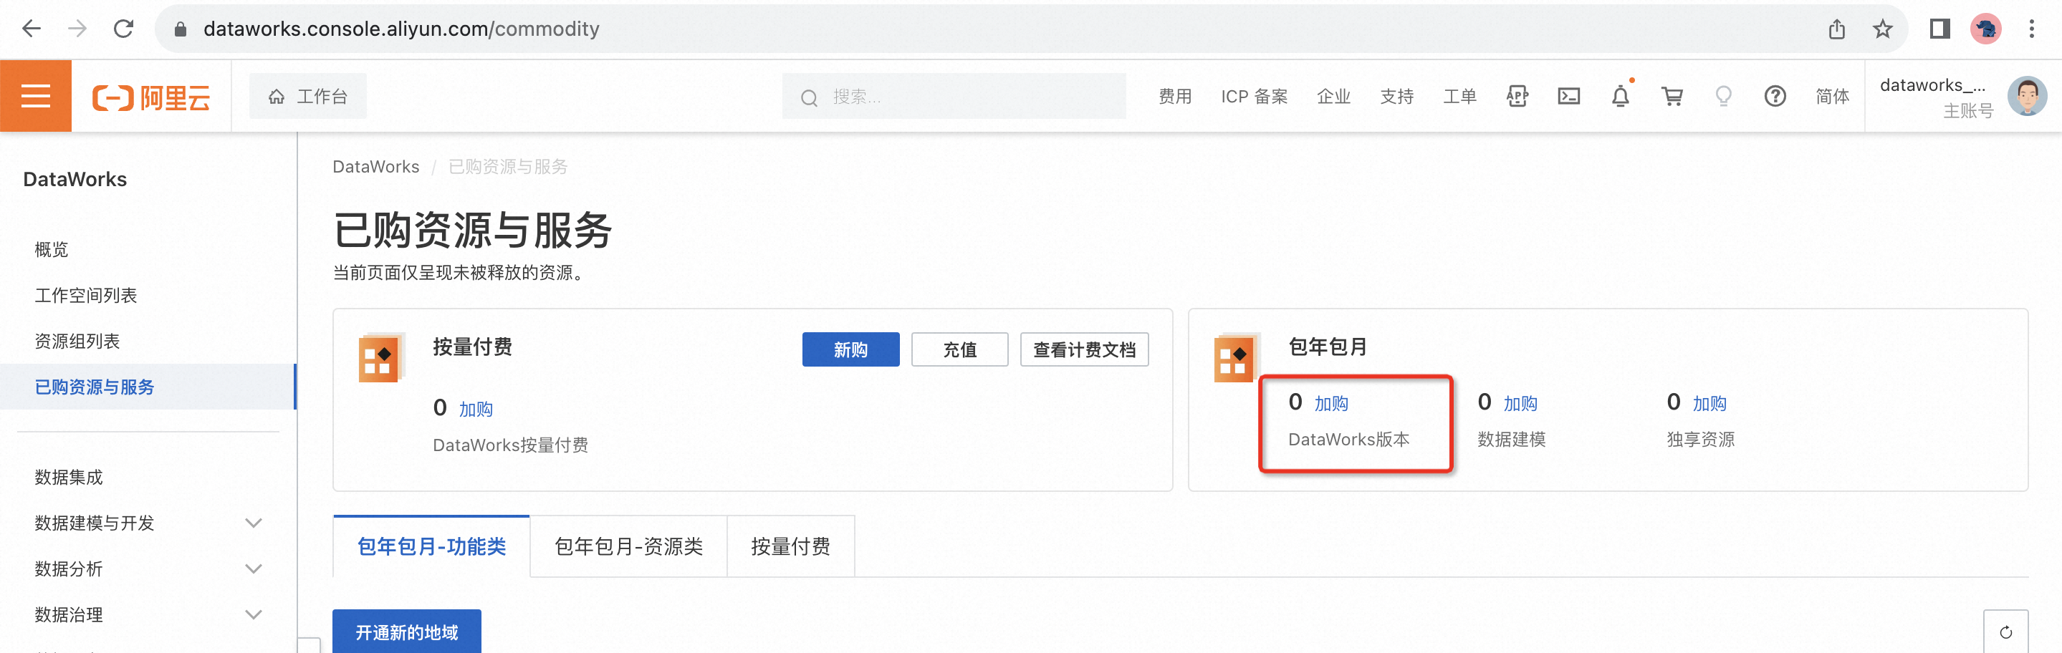Go back with the browser back arrow
2062x653 pixels.
[x=32, y=29]
